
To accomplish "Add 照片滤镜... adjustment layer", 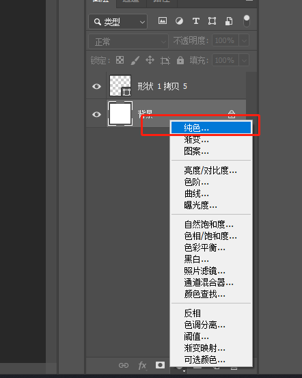I will (x=211, y=271).
